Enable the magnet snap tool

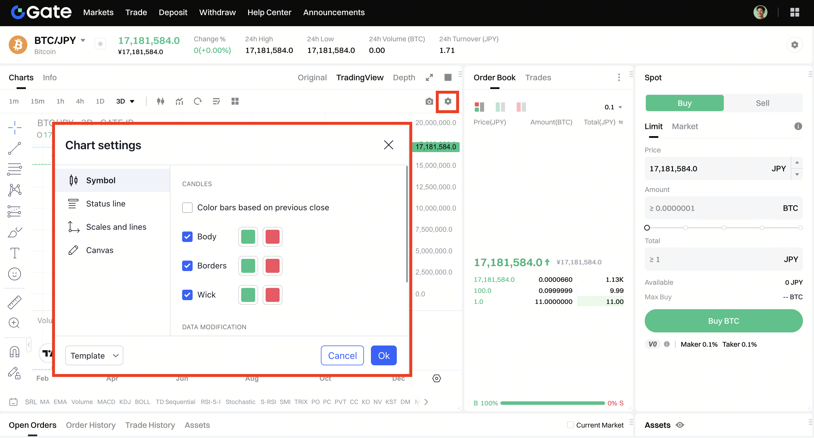(15, 352)
